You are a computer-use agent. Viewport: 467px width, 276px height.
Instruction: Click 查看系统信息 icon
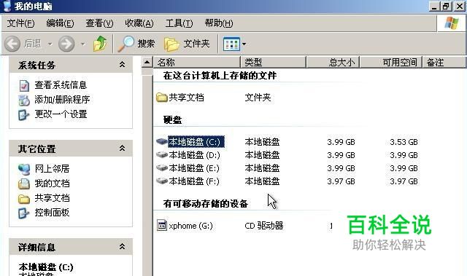(24, 85)
